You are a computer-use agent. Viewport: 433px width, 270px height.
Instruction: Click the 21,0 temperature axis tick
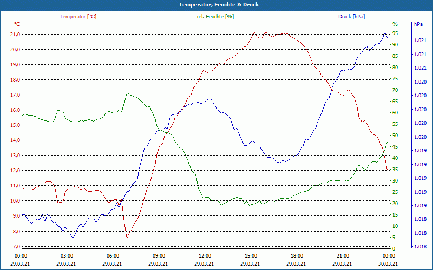point(15,35)
